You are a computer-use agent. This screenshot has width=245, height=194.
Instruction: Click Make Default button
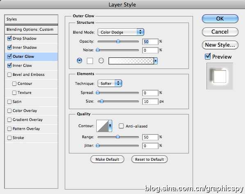click(107, 159)
